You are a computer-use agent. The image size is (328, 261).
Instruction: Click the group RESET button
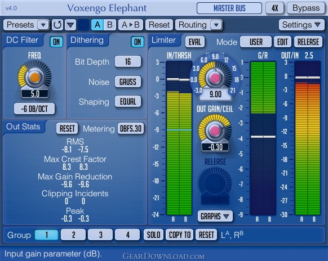click(206, 235)
